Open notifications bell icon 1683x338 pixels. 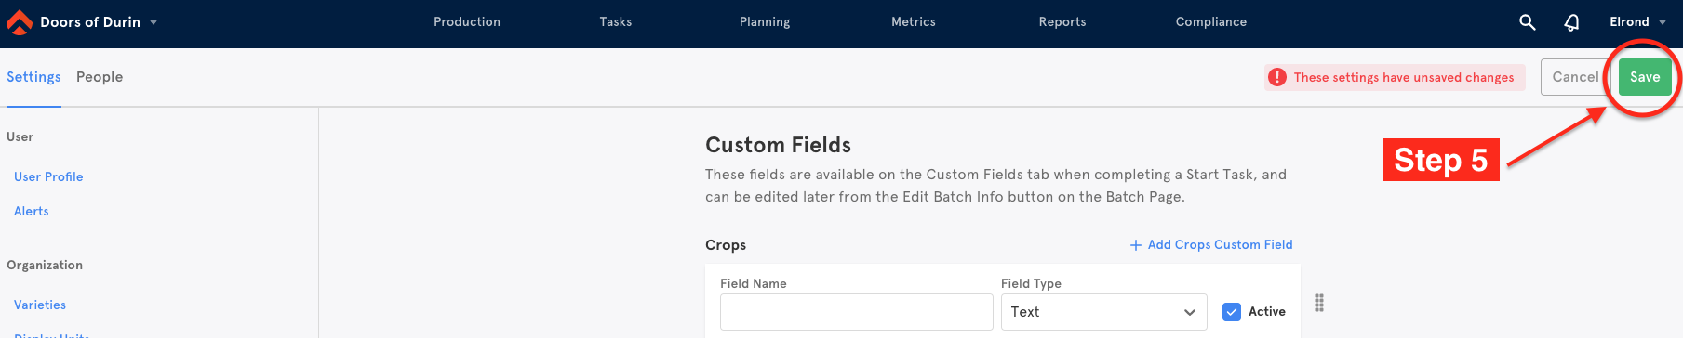pos(1571,22)
